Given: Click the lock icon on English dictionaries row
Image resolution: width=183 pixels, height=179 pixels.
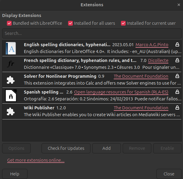Looking at the screenshot, I should pos(177,45).
